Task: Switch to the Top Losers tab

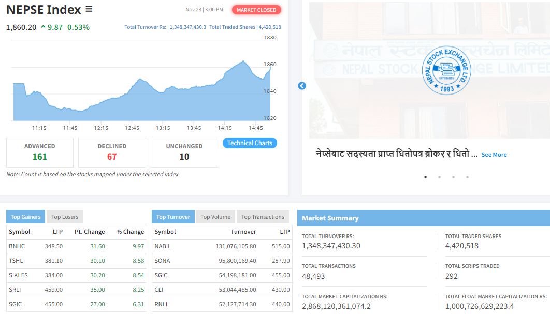Action: pos(65,217)
